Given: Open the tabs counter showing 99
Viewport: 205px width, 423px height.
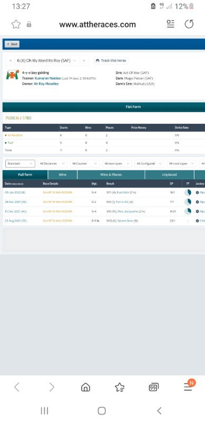Looking at the screenshot, I should (153, 388).
